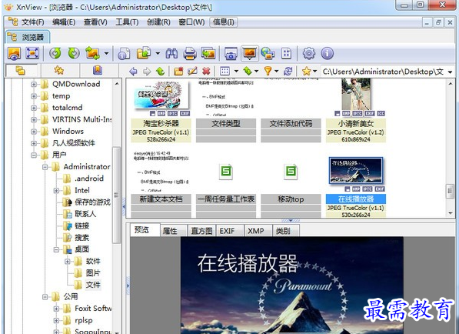The image size is (459, 334).
Task: Create a new folder icon
Action: (178, 72)
